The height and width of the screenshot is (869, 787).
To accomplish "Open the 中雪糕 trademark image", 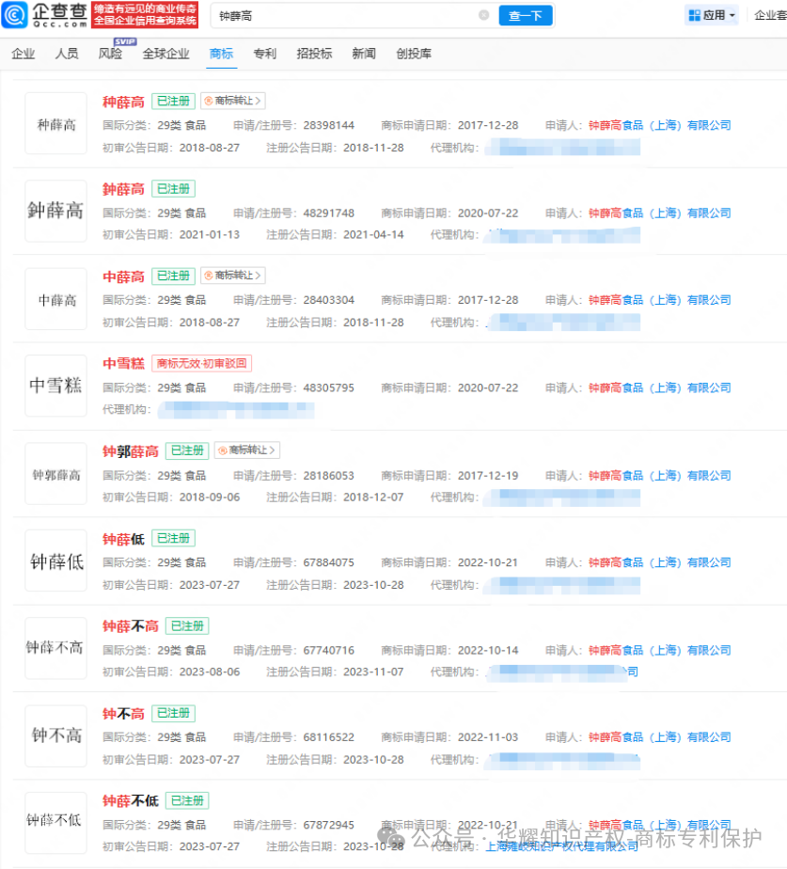I will (56, 386).
